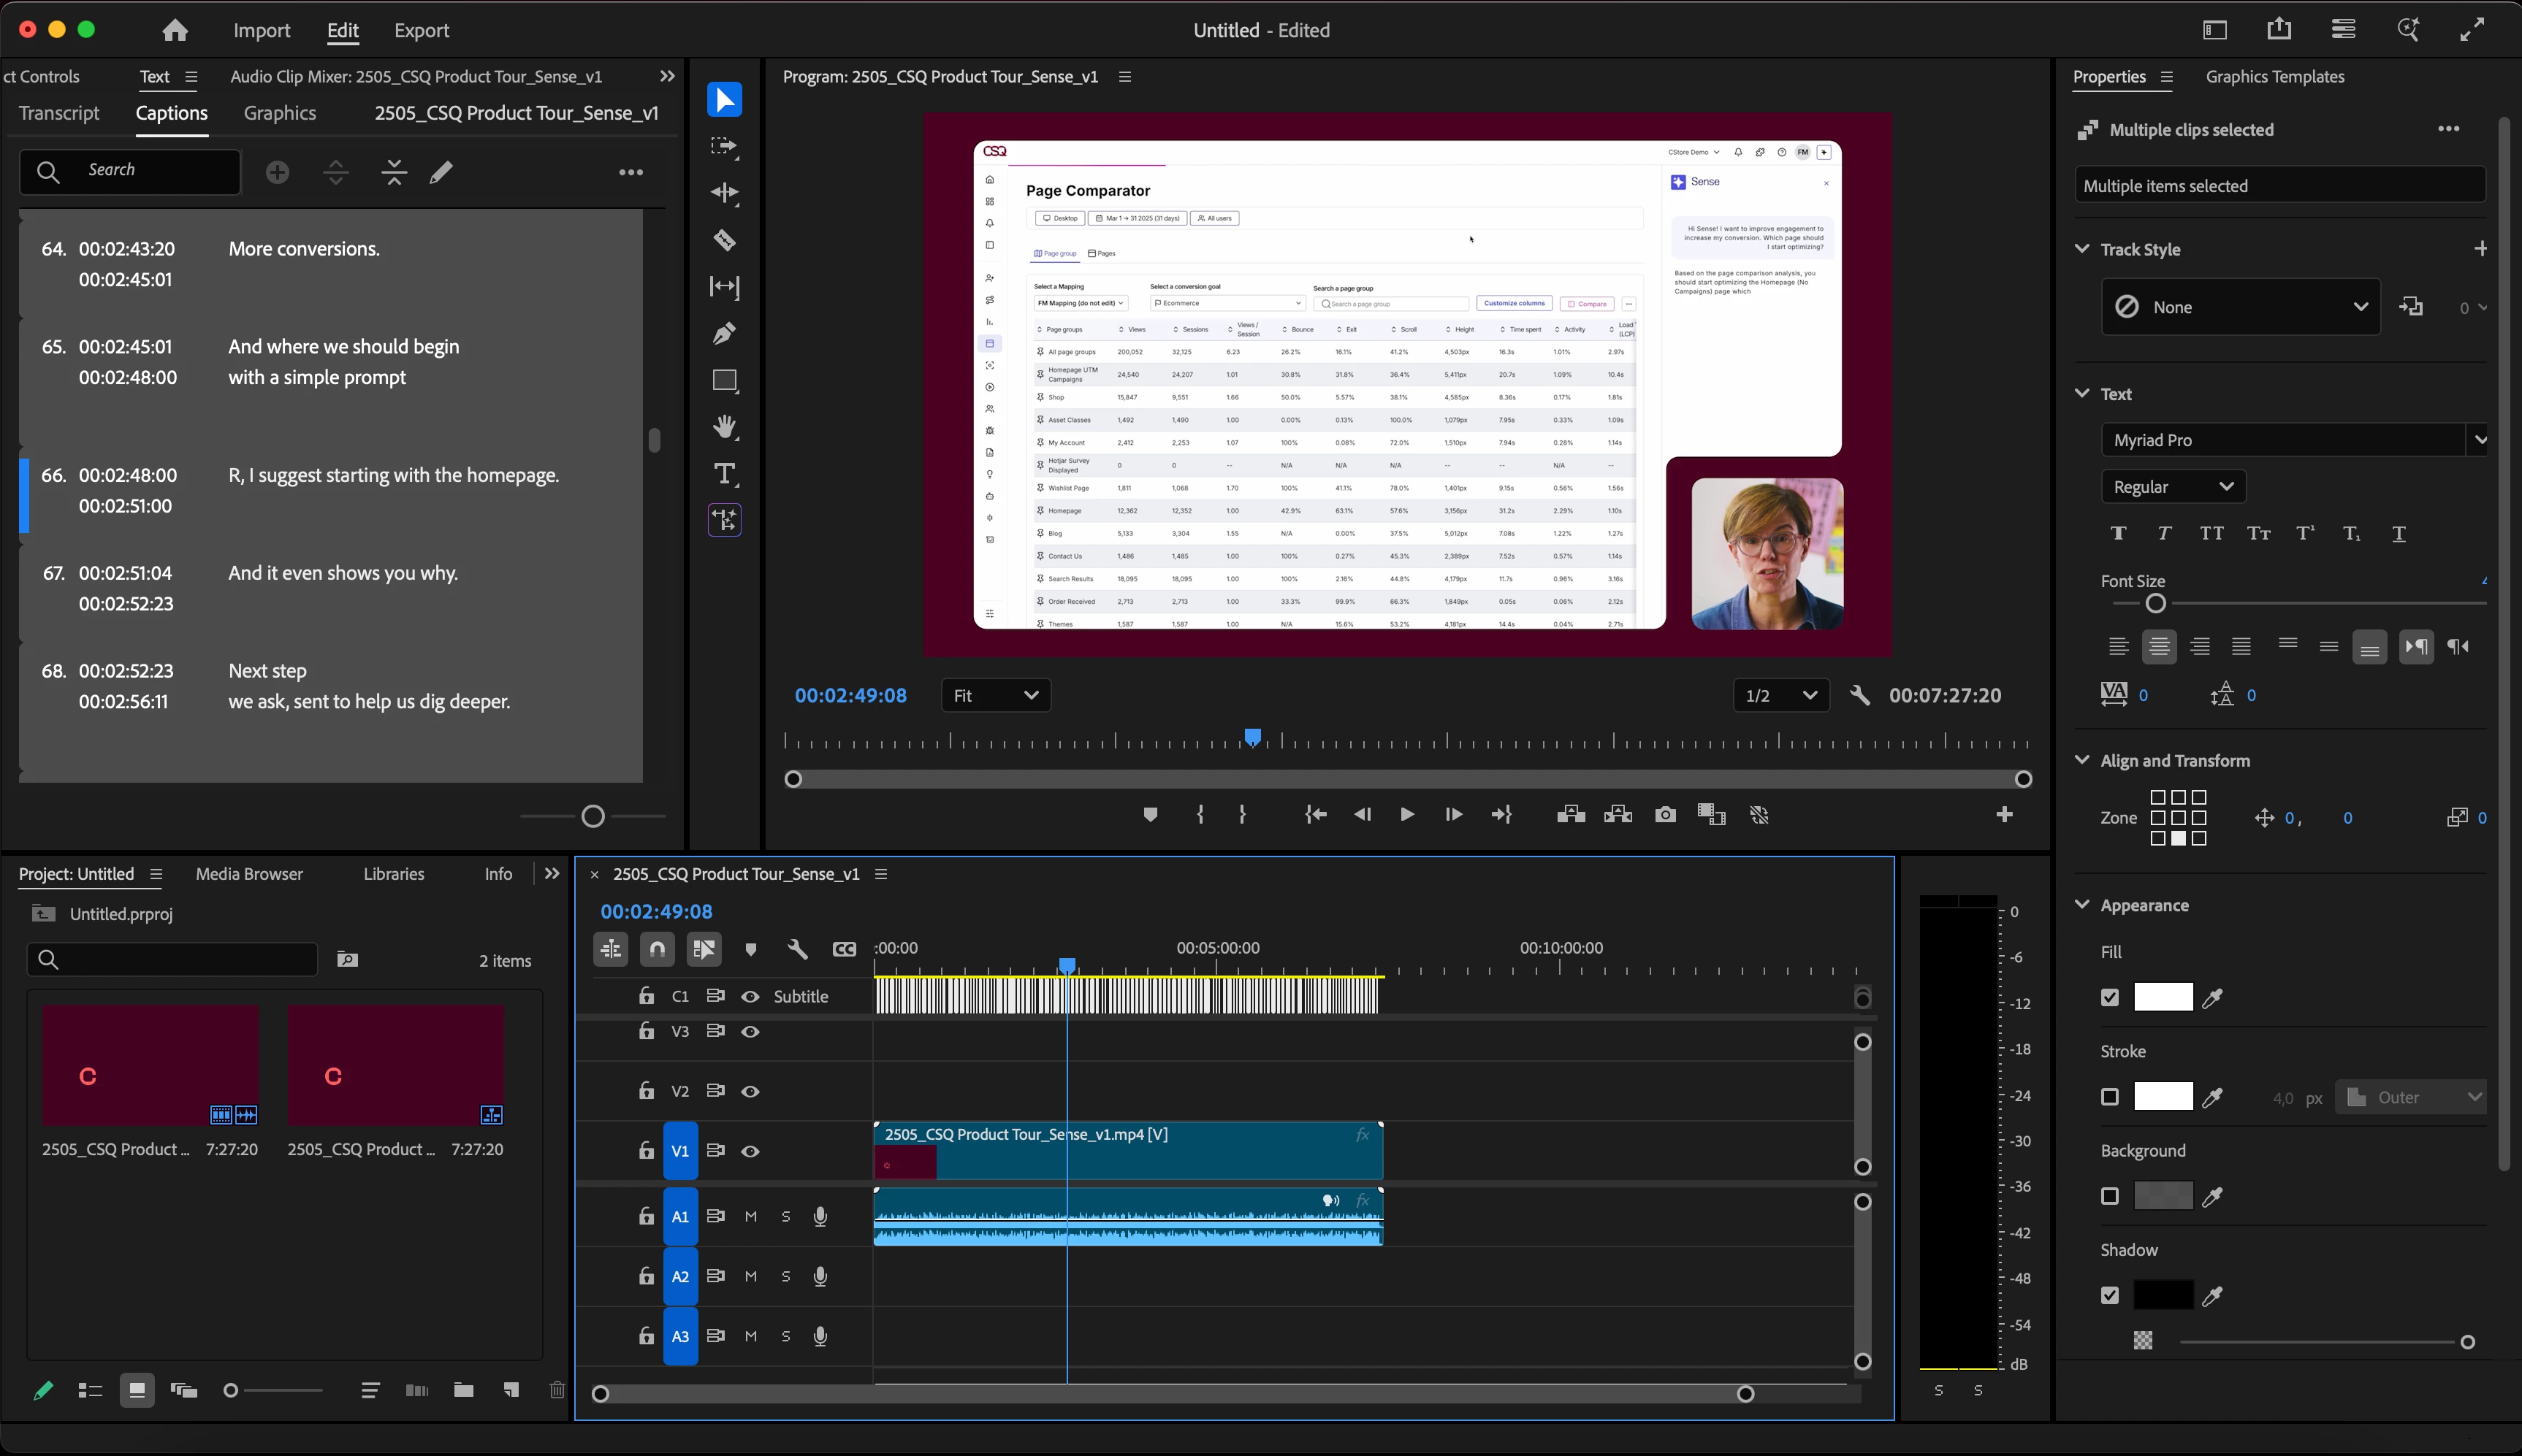The width and height of the screenshot is (2522, 1456).
Task: Select the Hand tool
Action: coord(724,427)
